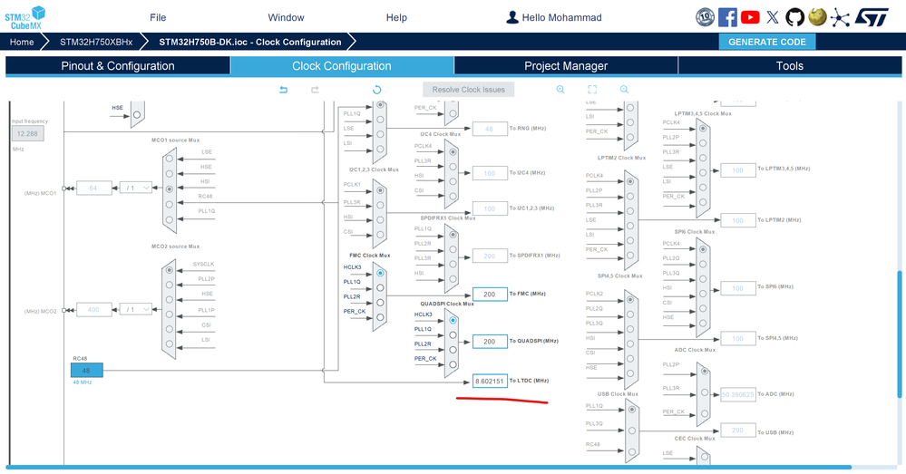Image resolution: width=906 pixels, height=474 pixels.
Task: Go to Home breadcrumb
Action: pos(22,42)
